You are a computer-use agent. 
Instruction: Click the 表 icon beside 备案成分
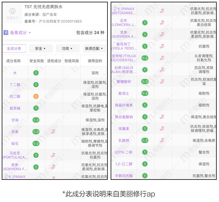6,33
